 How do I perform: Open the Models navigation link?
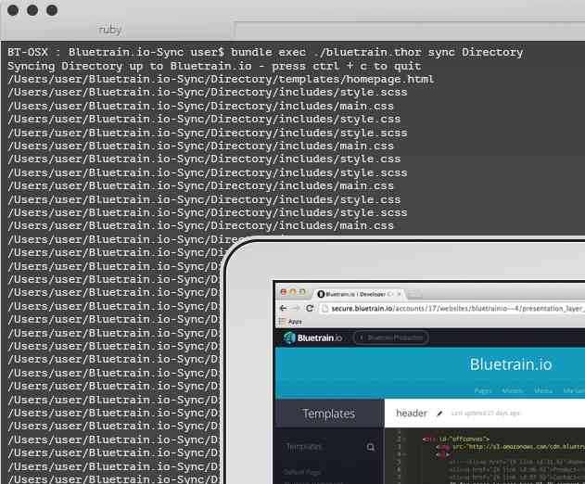click(513, 390)
